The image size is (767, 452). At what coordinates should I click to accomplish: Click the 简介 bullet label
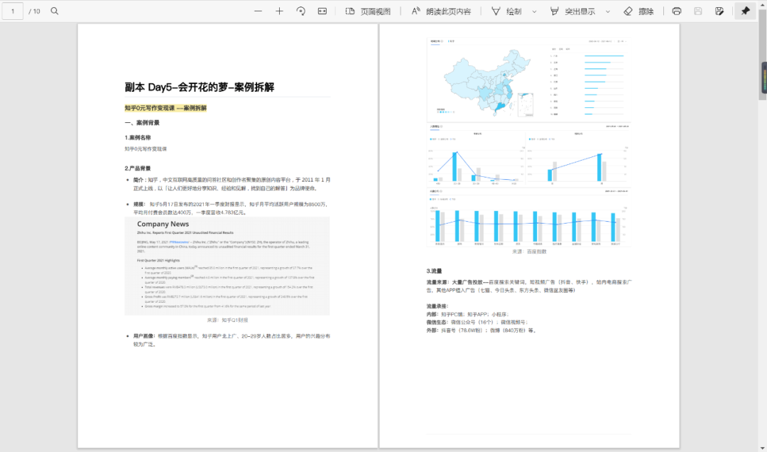coord(139,180)
